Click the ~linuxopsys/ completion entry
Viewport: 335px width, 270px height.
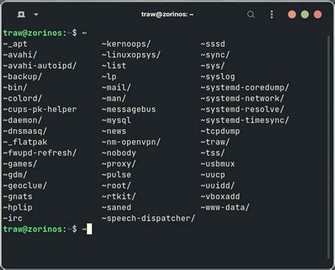(x=131, y=55)
